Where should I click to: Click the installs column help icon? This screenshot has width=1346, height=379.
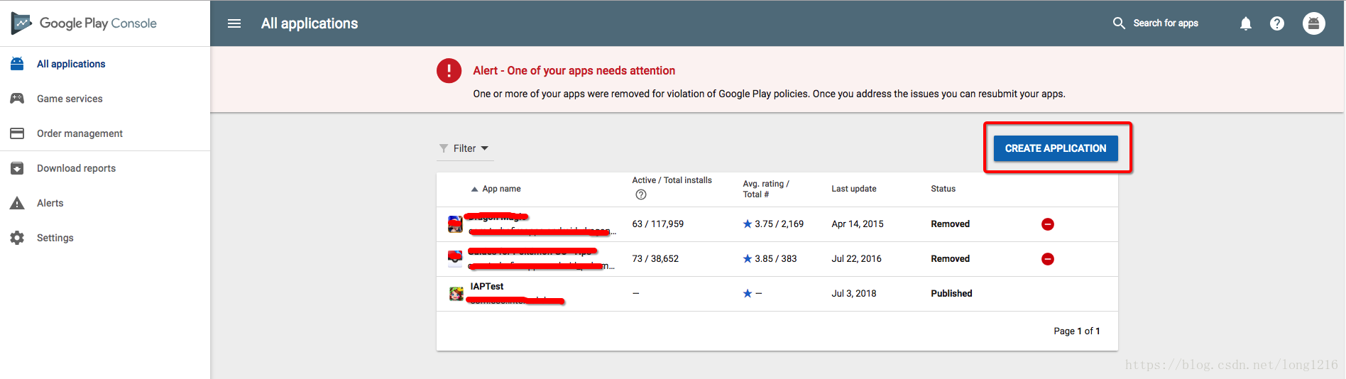[641, 194]
